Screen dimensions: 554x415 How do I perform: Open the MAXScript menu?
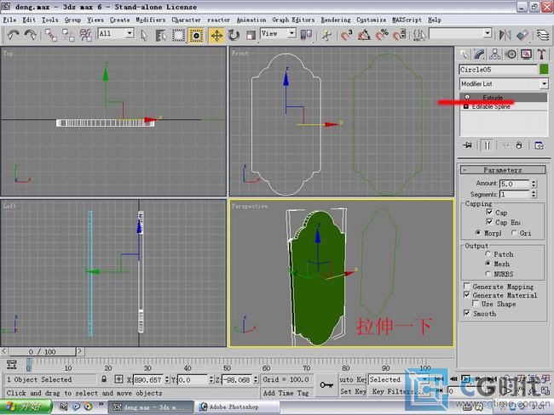pos(407,20)
